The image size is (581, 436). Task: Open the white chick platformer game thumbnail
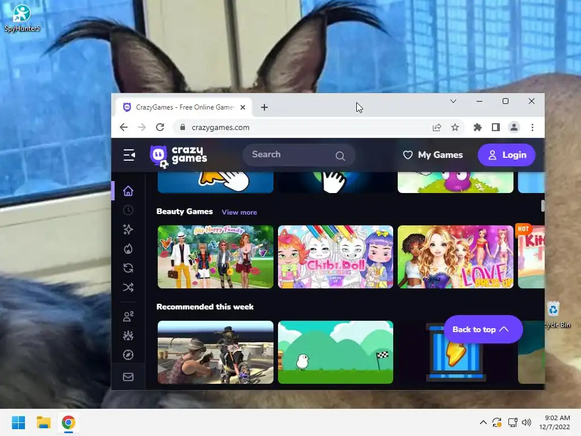point(336,352)
